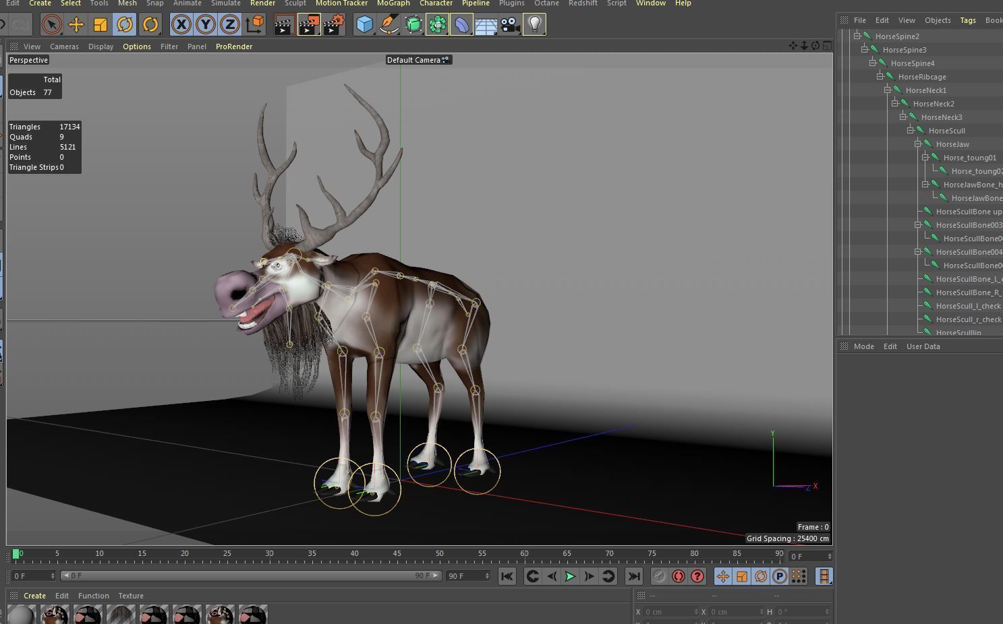Open the User Data menu in Attributes
1003x624 pixels.
[x=923, y=346]
